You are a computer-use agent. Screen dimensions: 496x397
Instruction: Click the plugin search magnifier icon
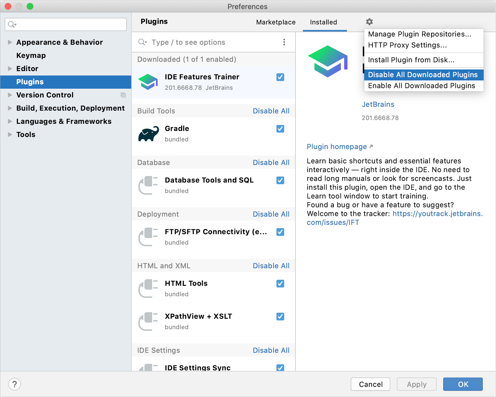(x=142, y=42)
